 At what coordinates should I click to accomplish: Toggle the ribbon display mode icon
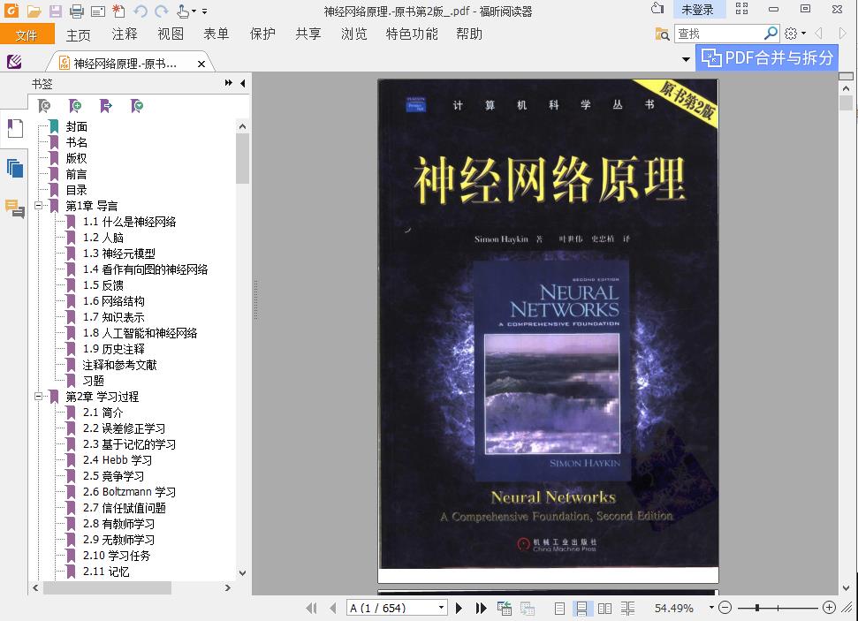click(742, 9)
